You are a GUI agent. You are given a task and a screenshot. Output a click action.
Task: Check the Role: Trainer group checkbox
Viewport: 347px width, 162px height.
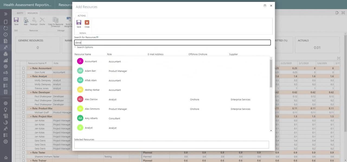click(x=24, y=161)
